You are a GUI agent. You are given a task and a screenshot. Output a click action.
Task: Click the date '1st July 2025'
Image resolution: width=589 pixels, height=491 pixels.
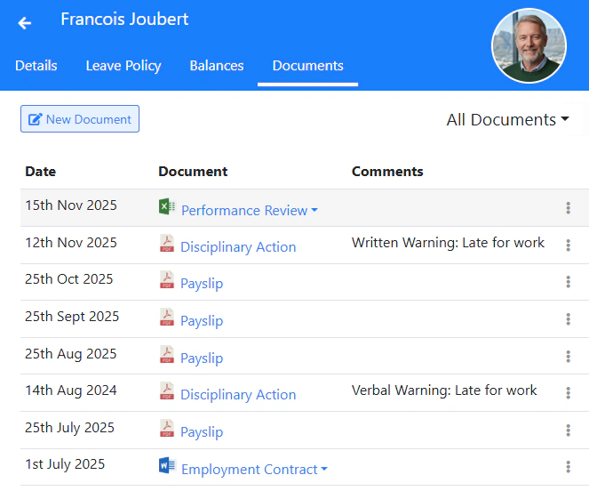pos(65,464)
